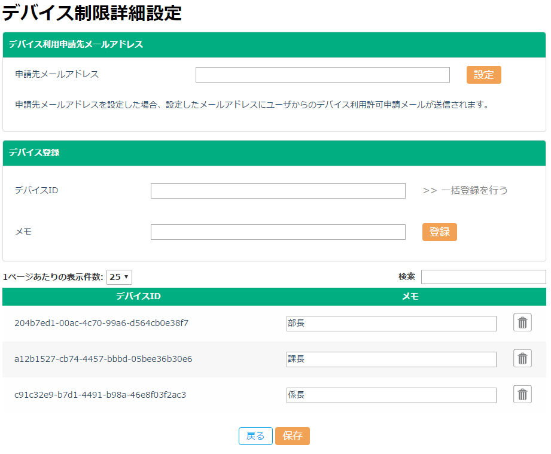
Task: Click the 1ページあたりの表示件数 label
Action: [x=53, y=277]
